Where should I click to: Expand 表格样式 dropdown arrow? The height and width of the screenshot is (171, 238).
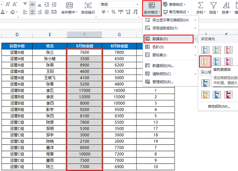tap(185, 4)
